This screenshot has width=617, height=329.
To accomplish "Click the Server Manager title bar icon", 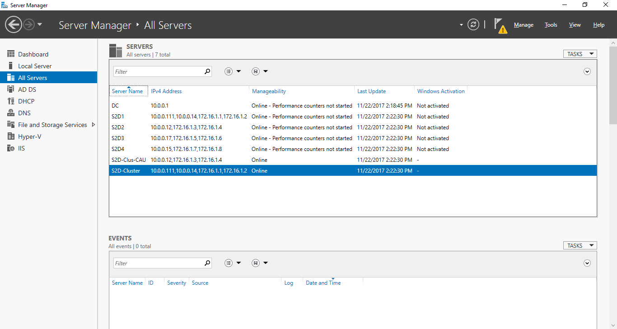I will 5,5.
